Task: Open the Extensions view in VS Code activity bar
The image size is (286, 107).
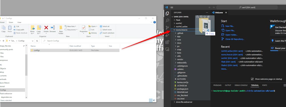Action: click(x=167, y=42)
